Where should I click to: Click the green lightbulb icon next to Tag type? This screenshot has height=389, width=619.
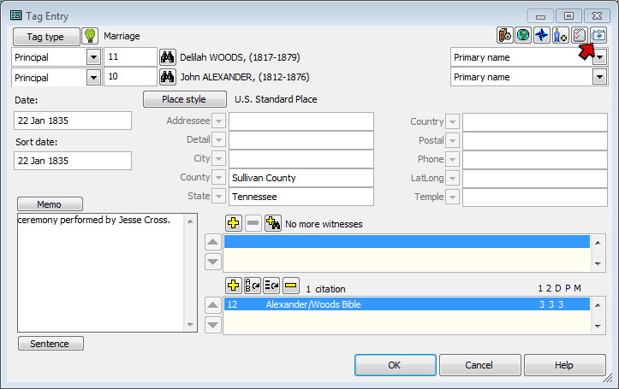coord(90,37)
